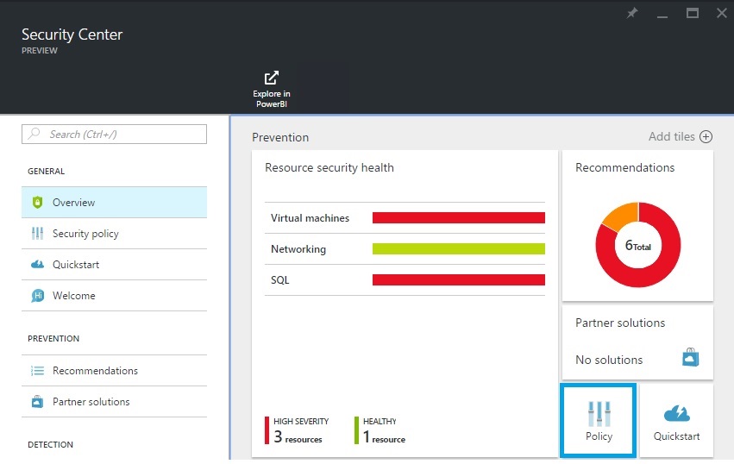Open the Policy tile

pyautogui.click(x=599, y=420)
